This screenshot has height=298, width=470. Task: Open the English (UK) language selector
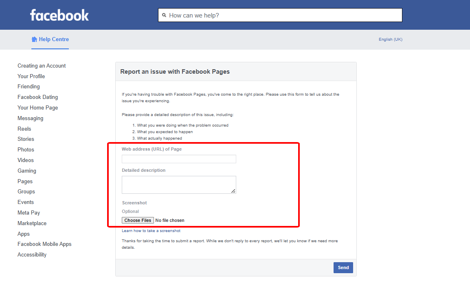pyautogui.click(x=390, y=39)
